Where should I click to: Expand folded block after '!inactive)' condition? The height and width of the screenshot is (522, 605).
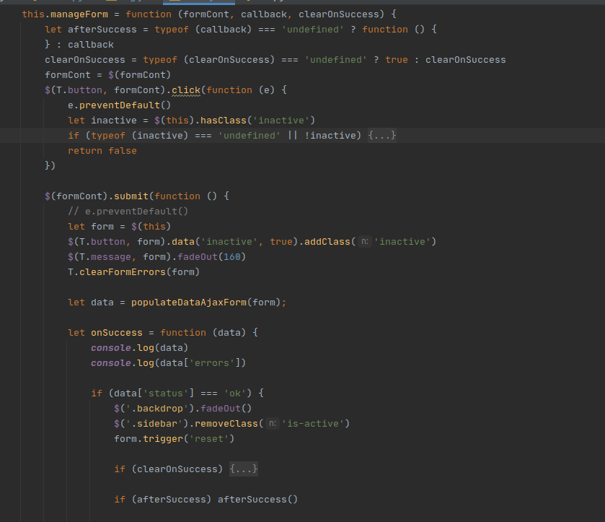pos(382,136)
